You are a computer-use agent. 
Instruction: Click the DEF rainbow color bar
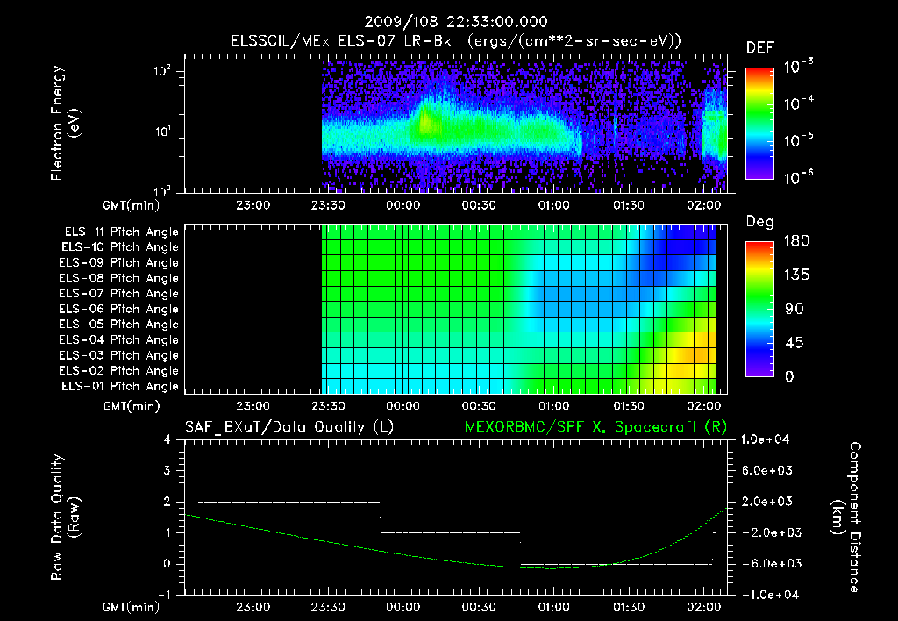pyautogui.click(x=760, y=123)
